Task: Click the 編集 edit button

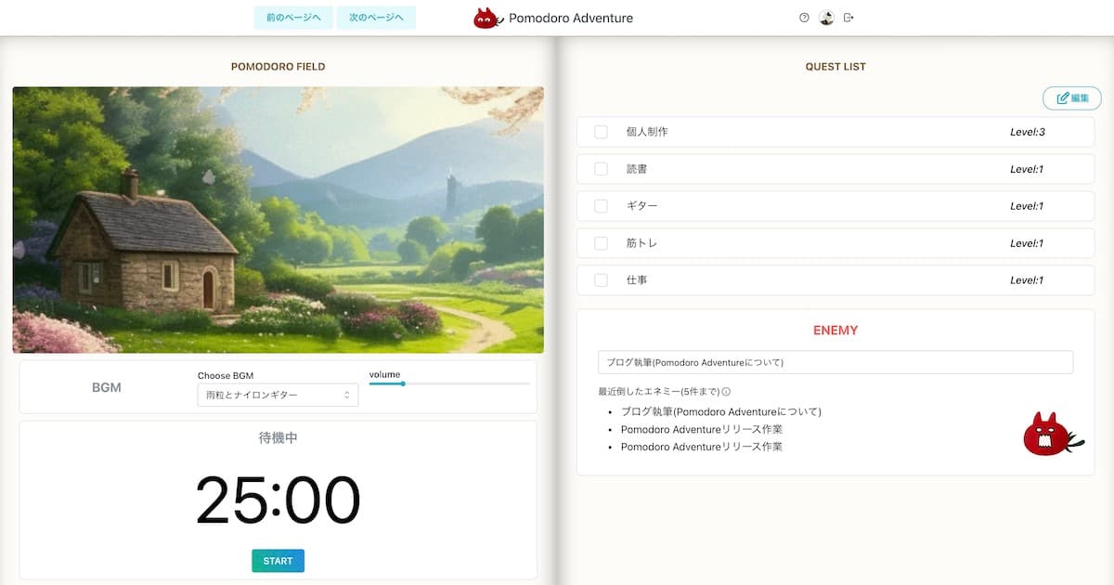Action: coord(1072,97)
